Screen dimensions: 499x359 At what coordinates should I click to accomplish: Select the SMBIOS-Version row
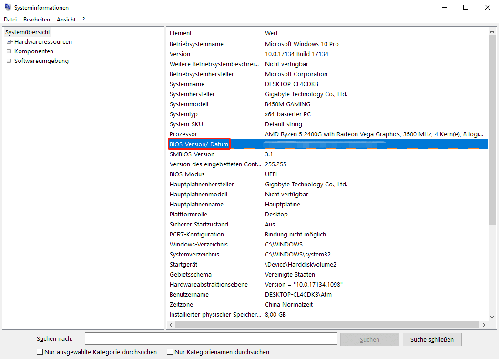327,154
